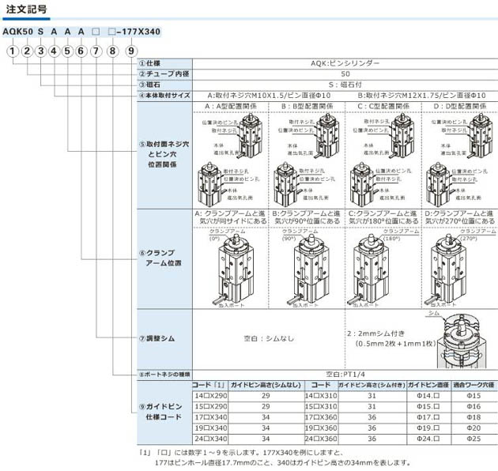Select the ②チューブ内径 row label
Viewport: 498px width, 471px height.
[x=164, y=74]
